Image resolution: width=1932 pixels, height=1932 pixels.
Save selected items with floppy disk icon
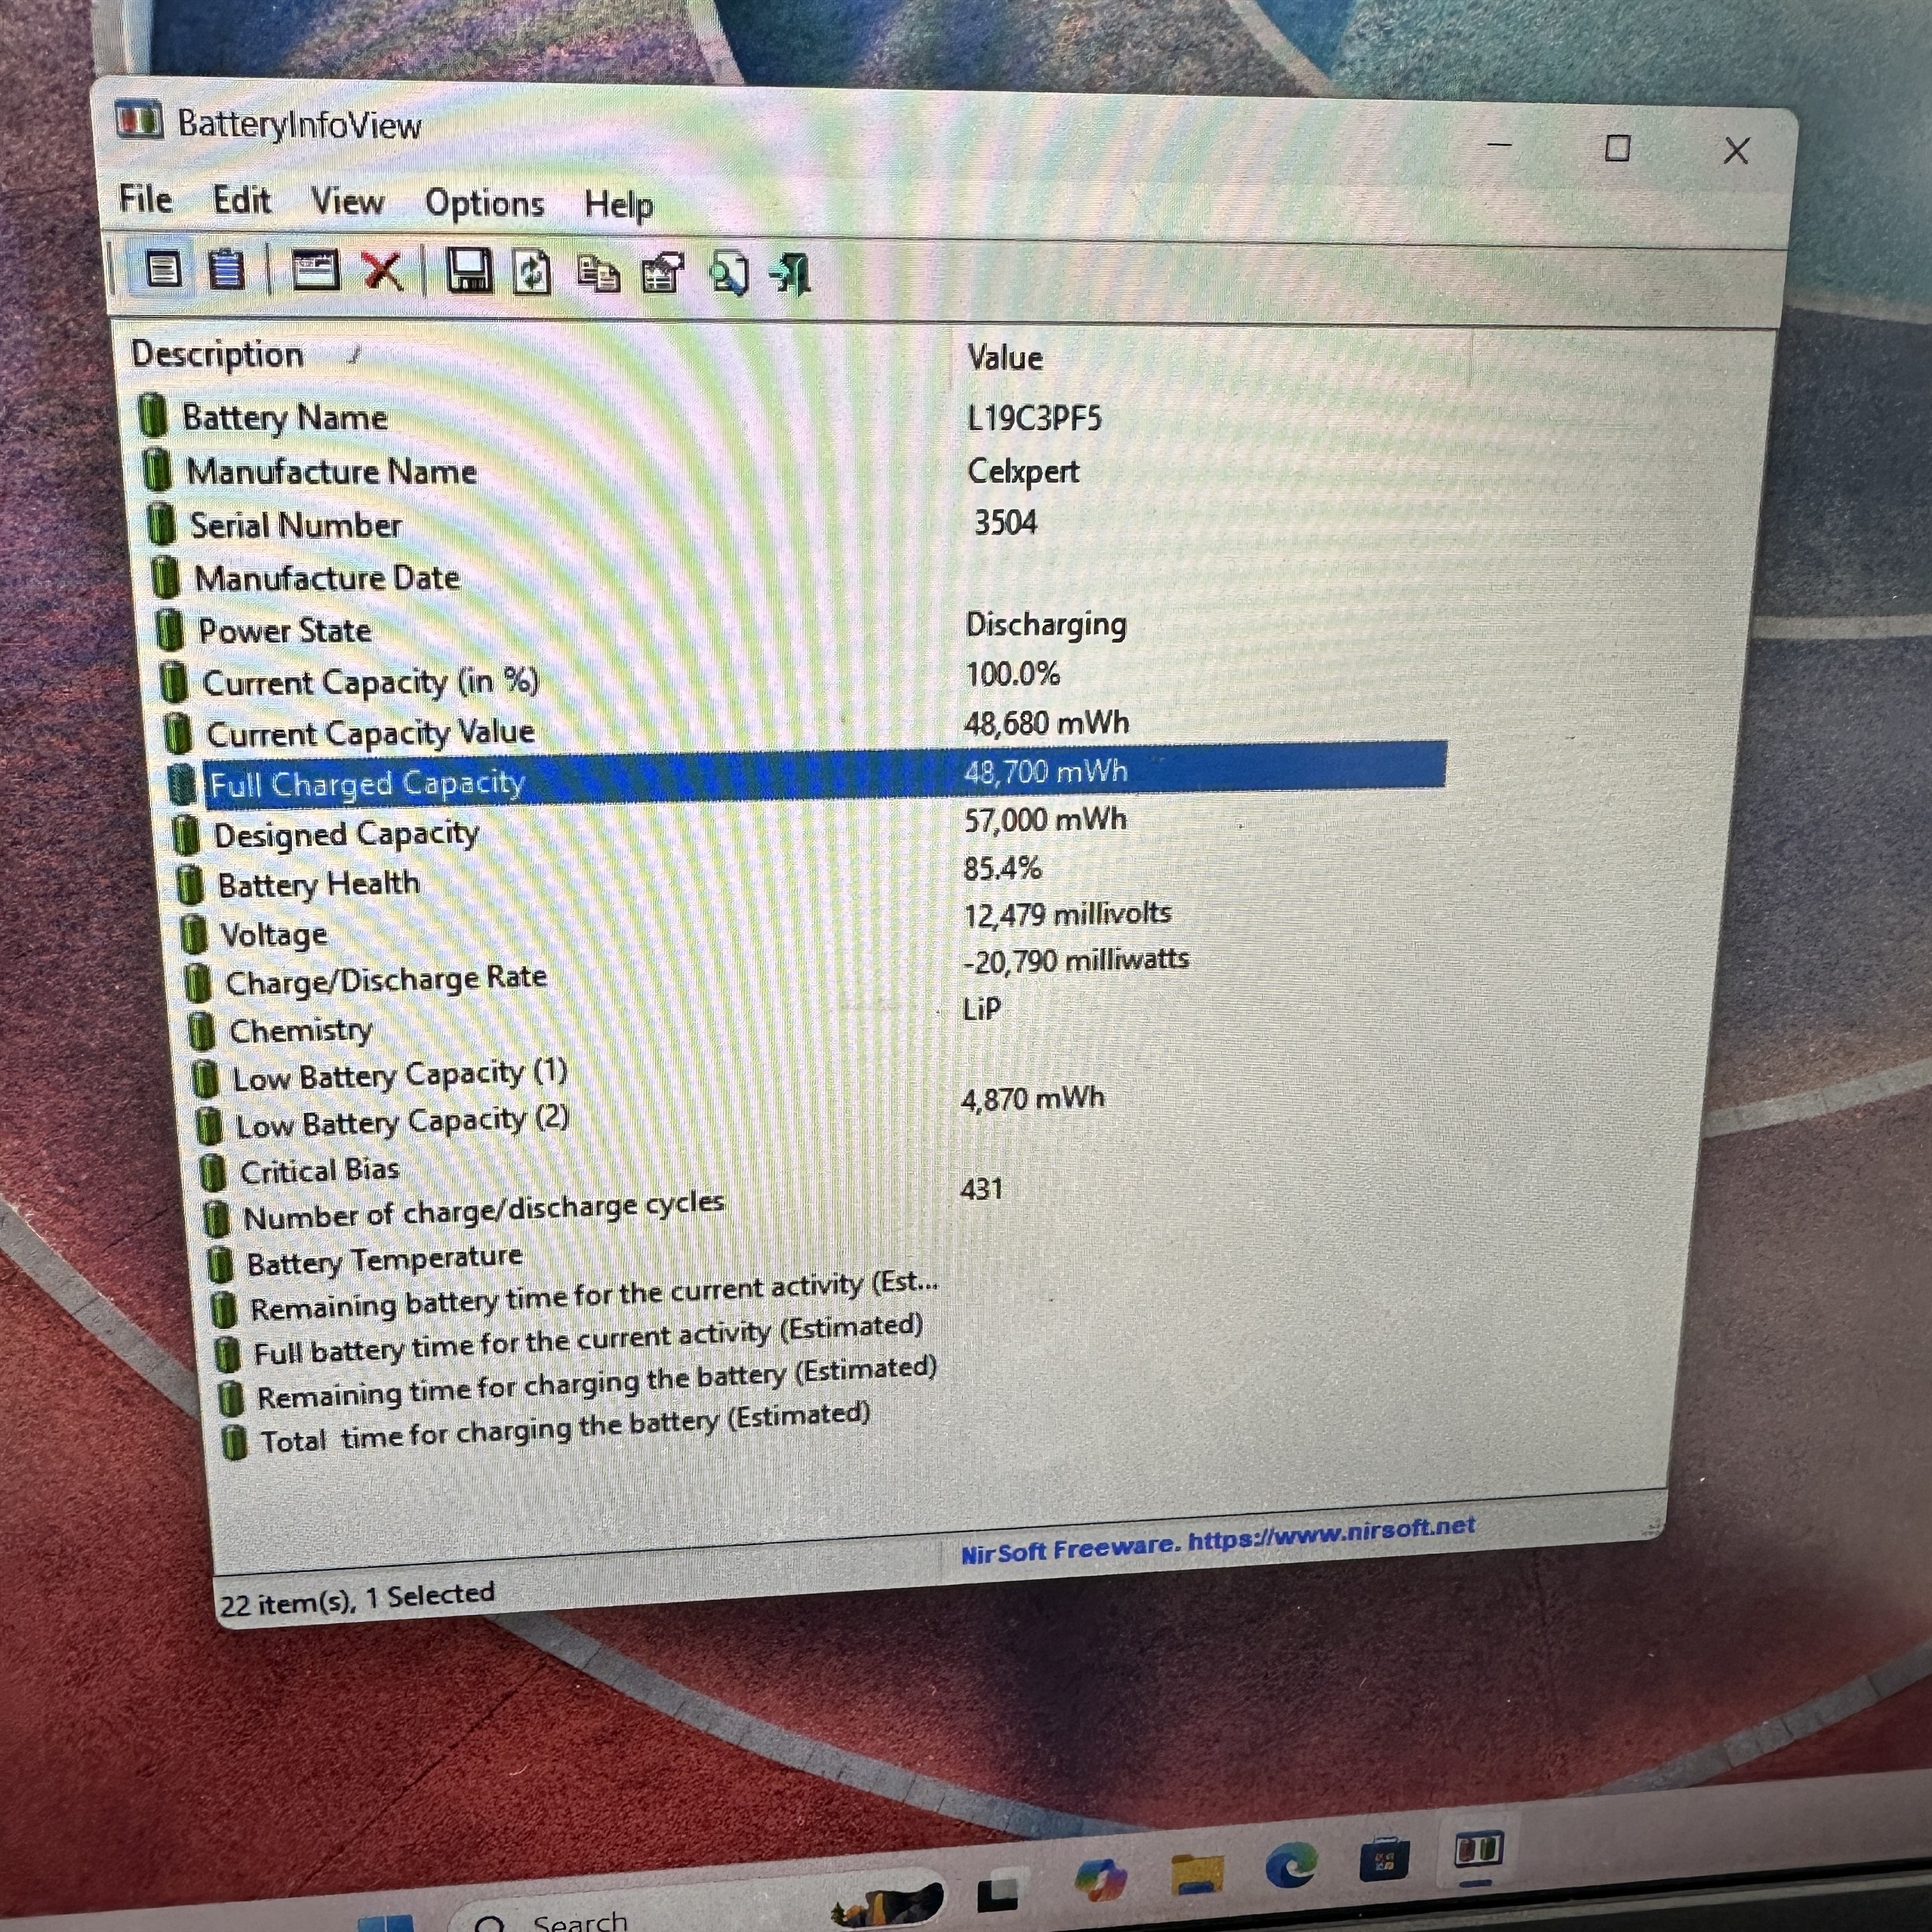(x=469, y=271)
